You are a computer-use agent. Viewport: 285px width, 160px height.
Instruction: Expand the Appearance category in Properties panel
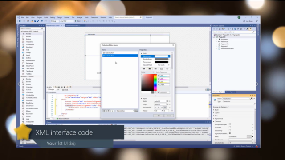(x=214, y=119)
